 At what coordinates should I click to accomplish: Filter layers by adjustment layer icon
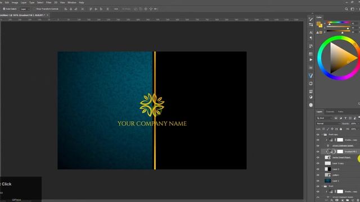pyautogui.click(x=341, y=118)
